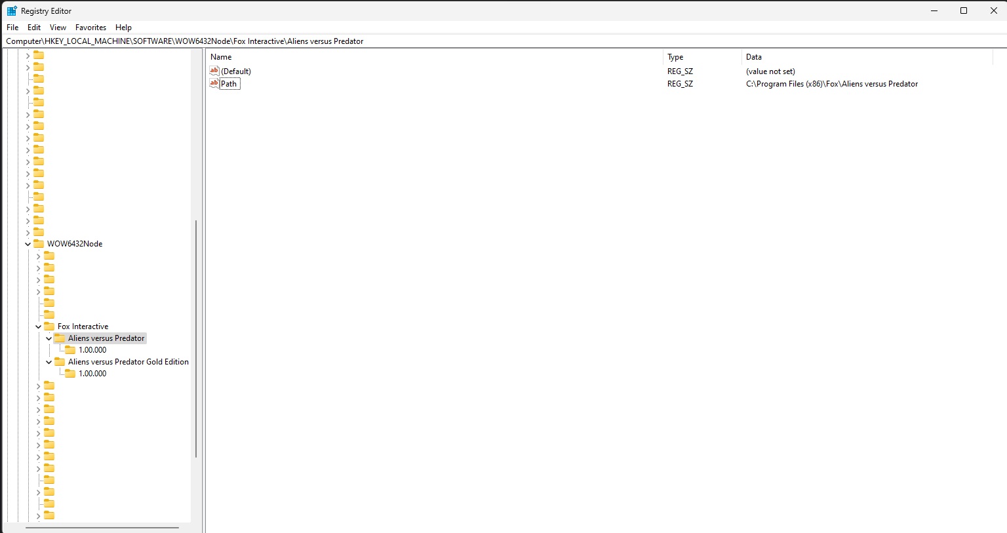Viewport: 1007px width, 533px height.
Task: Sort values by the Name column header
Action: click(x=435, y=57)
